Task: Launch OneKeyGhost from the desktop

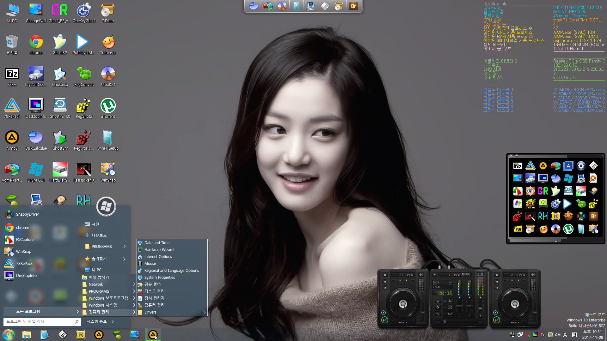Action: tap(84, 13)
